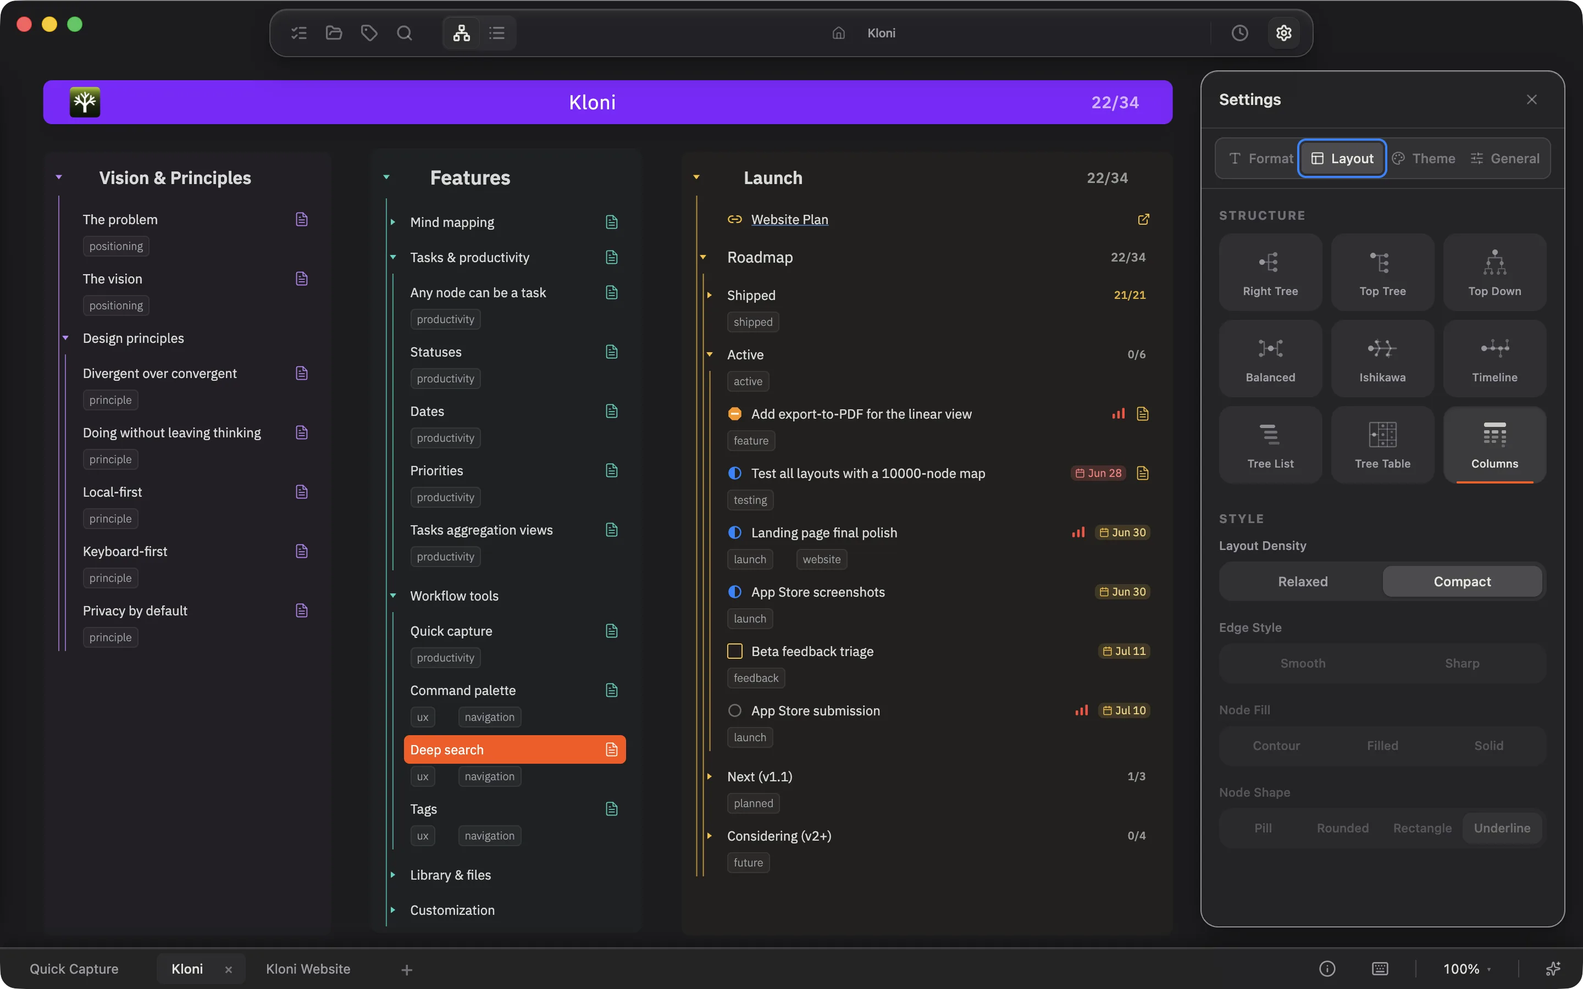The height and width of the screenshot is (989, 1583).
Task: Collapse the Workflow tools branch
Action: pos(392,595)
